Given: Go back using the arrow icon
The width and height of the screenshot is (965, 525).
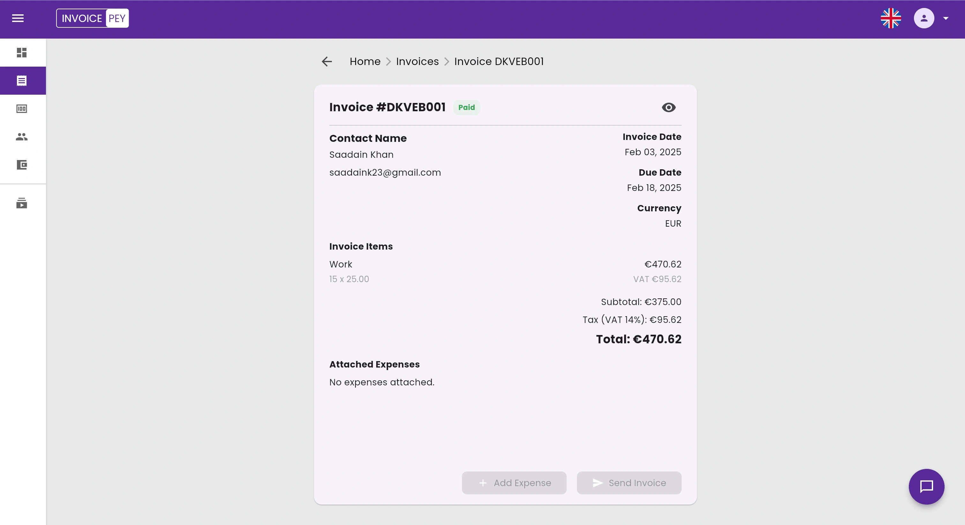Looking at the screenshot, I should (327, 62).
